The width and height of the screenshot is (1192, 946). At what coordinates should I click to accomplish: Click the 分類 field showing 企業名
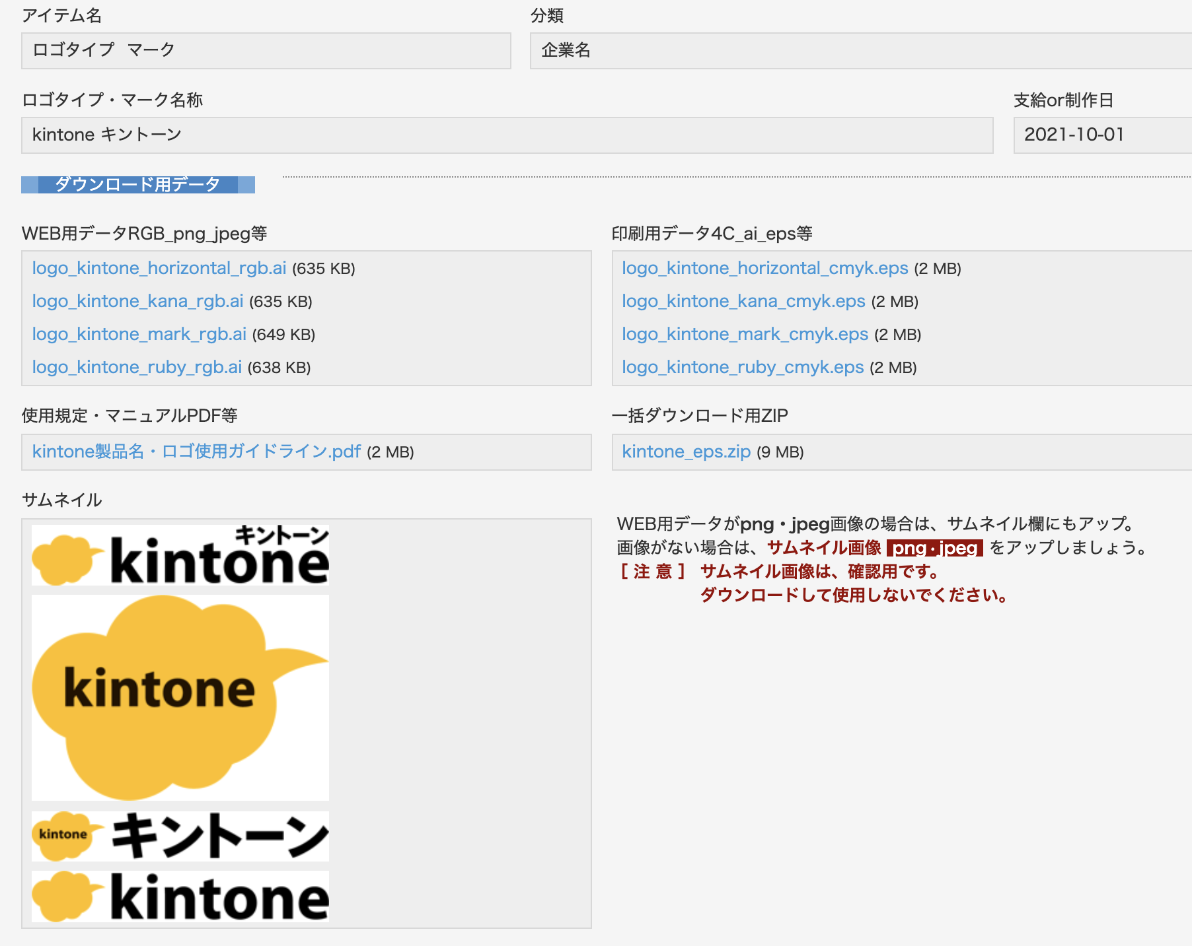861,51
